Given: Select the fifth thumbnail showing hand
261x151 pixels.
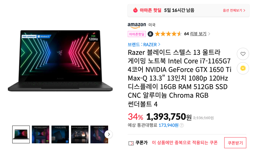Looking at the screenshot, I should point(99,134).
